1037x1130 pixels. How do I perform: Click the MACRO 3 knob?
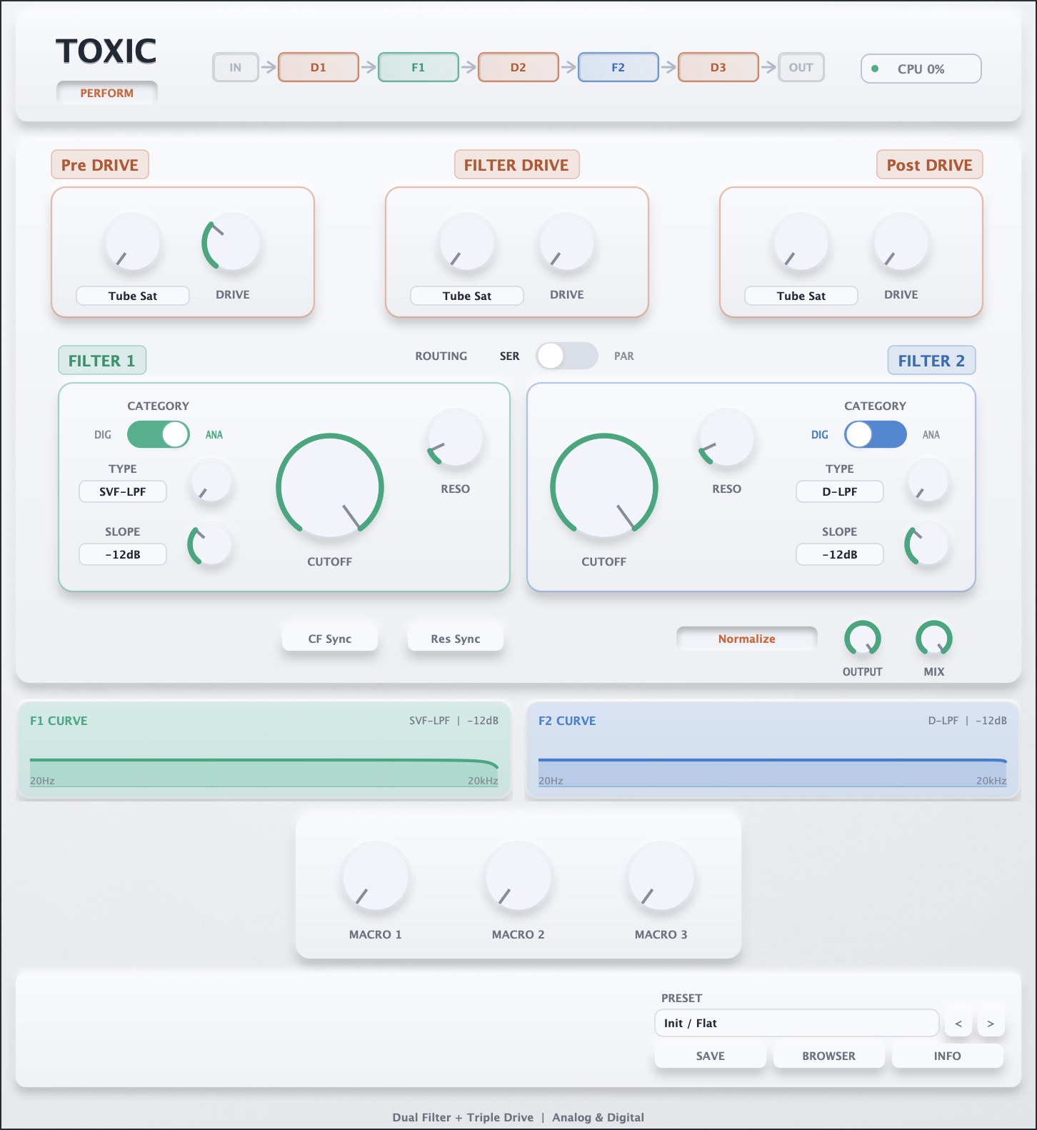pos(661,877)
